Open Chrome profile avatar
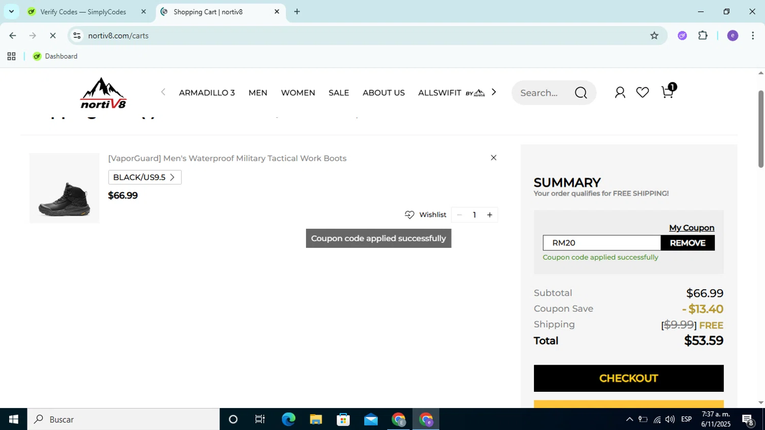The image size is (765, 430). (x=733, y=35)
